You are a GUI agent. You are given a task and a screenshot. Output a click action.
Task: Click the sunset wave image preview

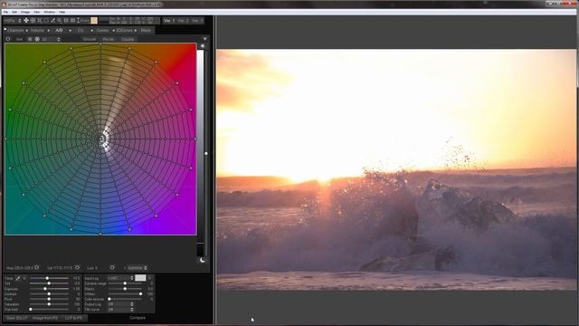396,169
